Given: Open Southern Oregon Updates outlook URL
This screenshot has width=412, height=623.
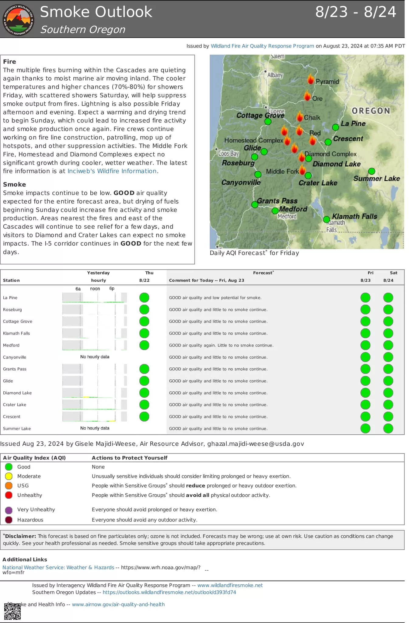Looking at the screenshot, I should (169, 592).
